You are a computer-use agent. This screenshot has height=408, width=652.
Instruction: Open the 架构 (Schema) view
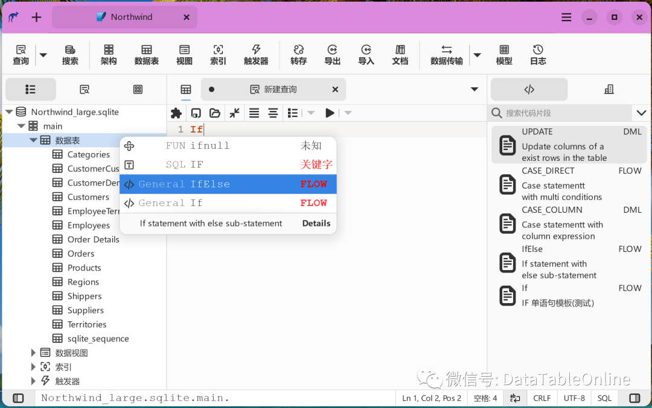(109, 54)
